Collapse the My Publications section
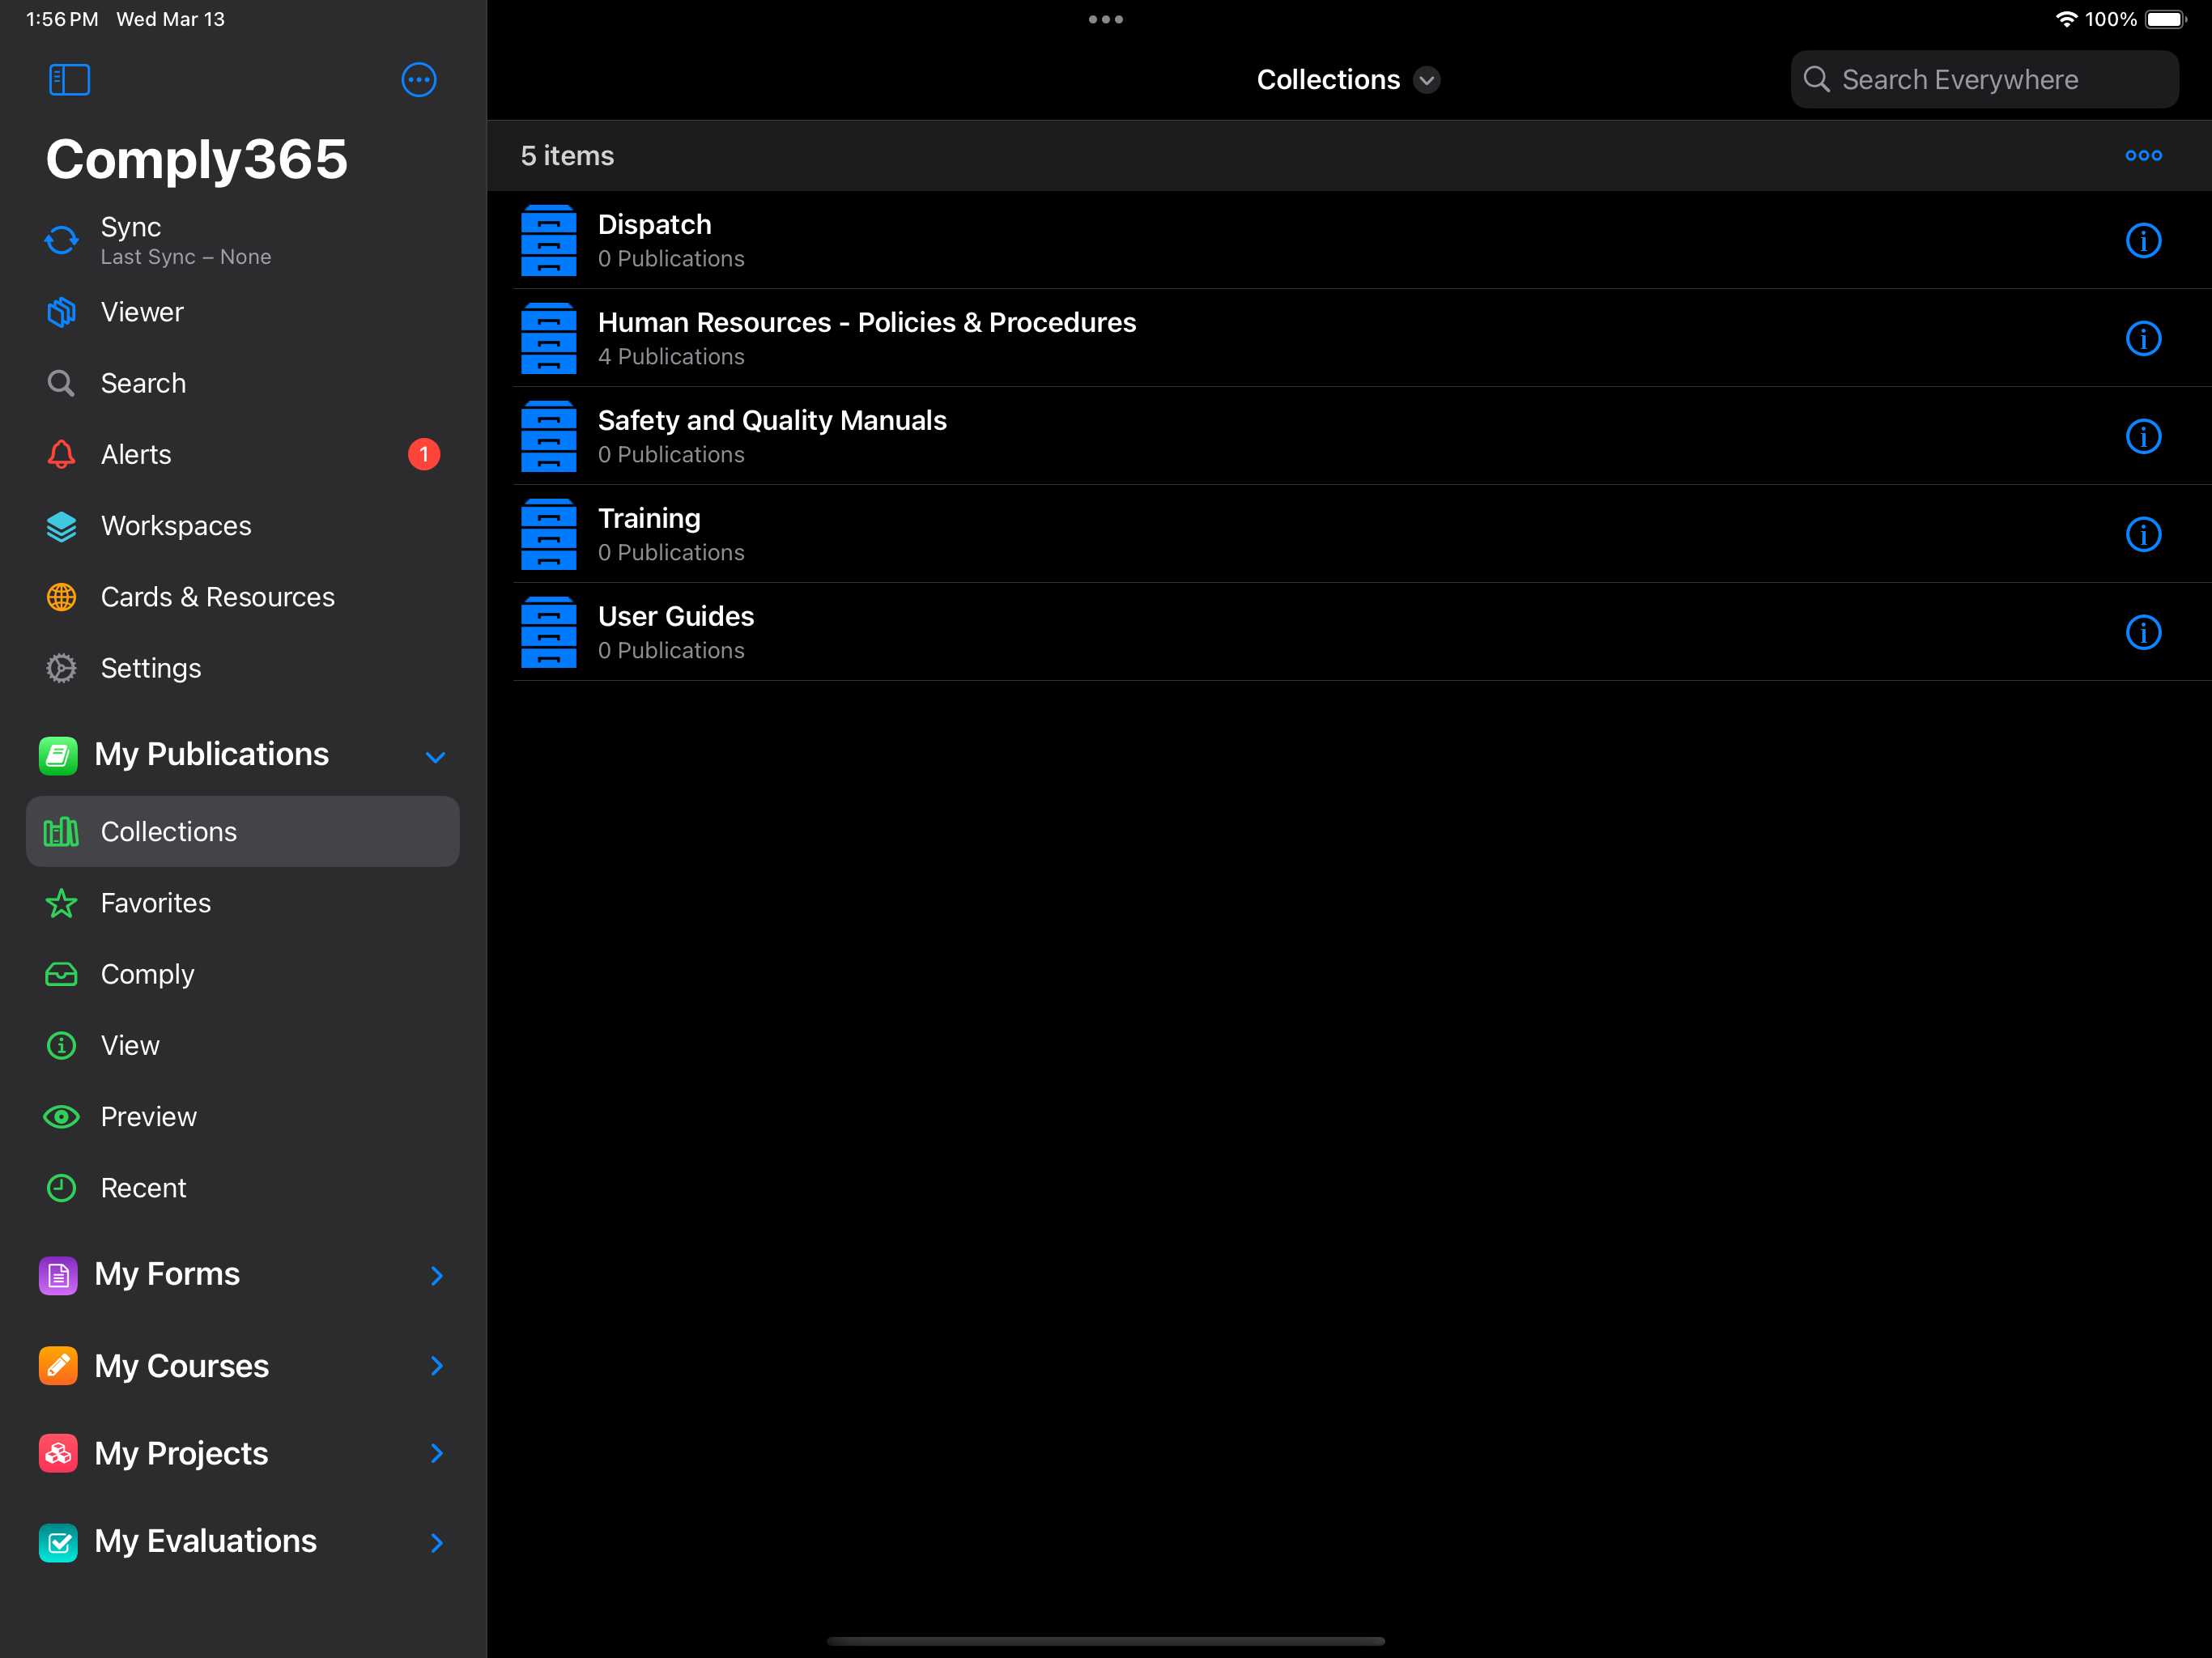The width and height of the screenshot is (2212, 1658). click(x=435, y=757)
